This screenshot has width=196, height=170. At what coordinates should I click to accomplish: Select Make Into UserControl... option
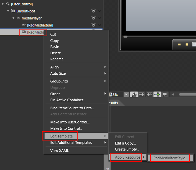70,122
